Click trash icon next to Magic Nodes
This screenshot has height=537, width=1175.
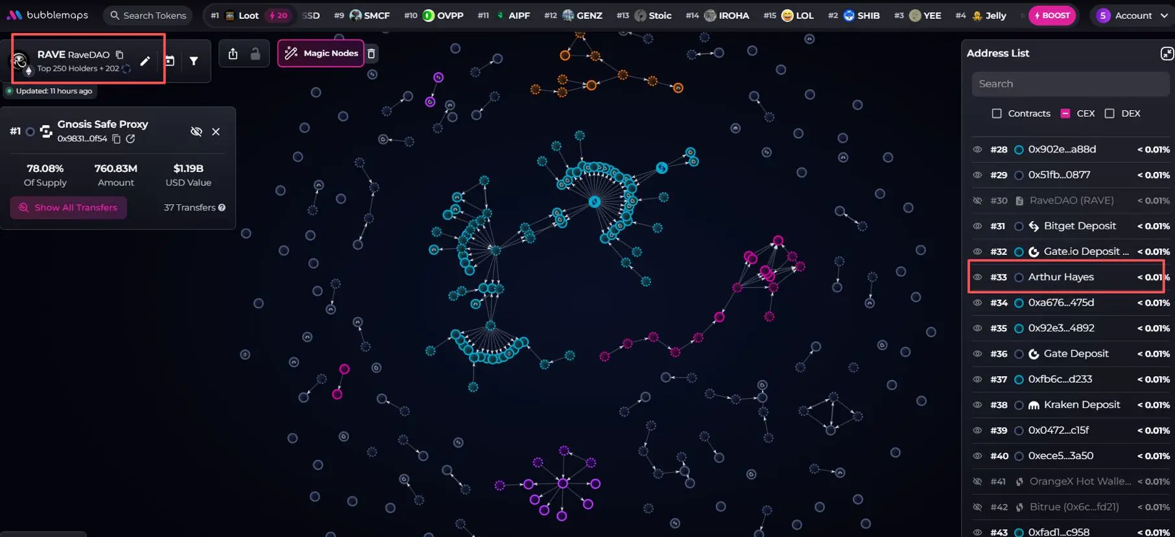[x=372, y=54]
